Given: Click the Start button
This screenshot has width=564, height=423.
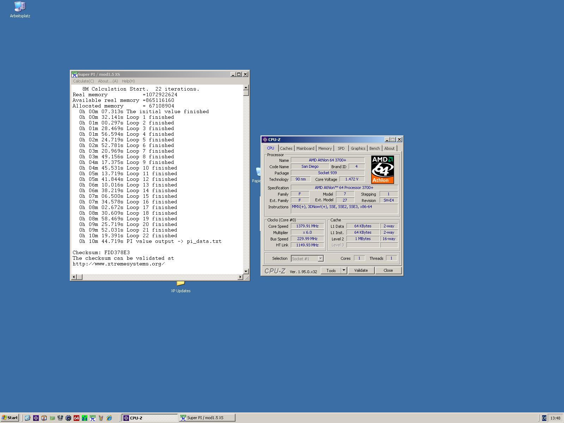Looking at the screenshot, I should pos(10,418).
